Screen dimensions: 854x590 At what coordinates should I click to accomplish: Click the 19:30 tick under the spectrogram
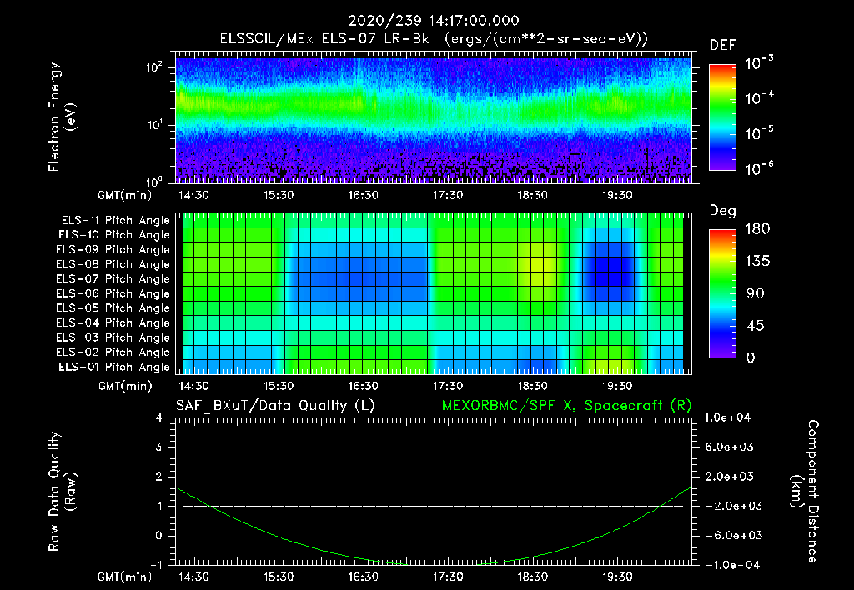(x=617, y=195)
